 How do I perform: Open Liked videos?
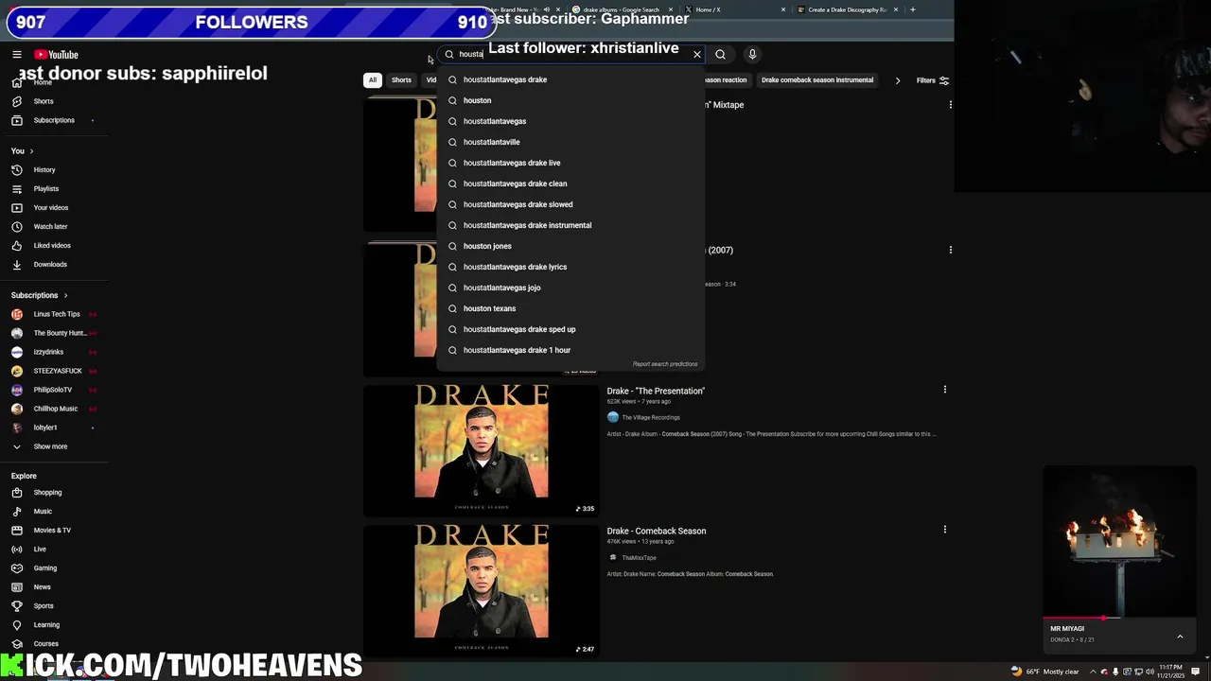click(x=52, y=246)
